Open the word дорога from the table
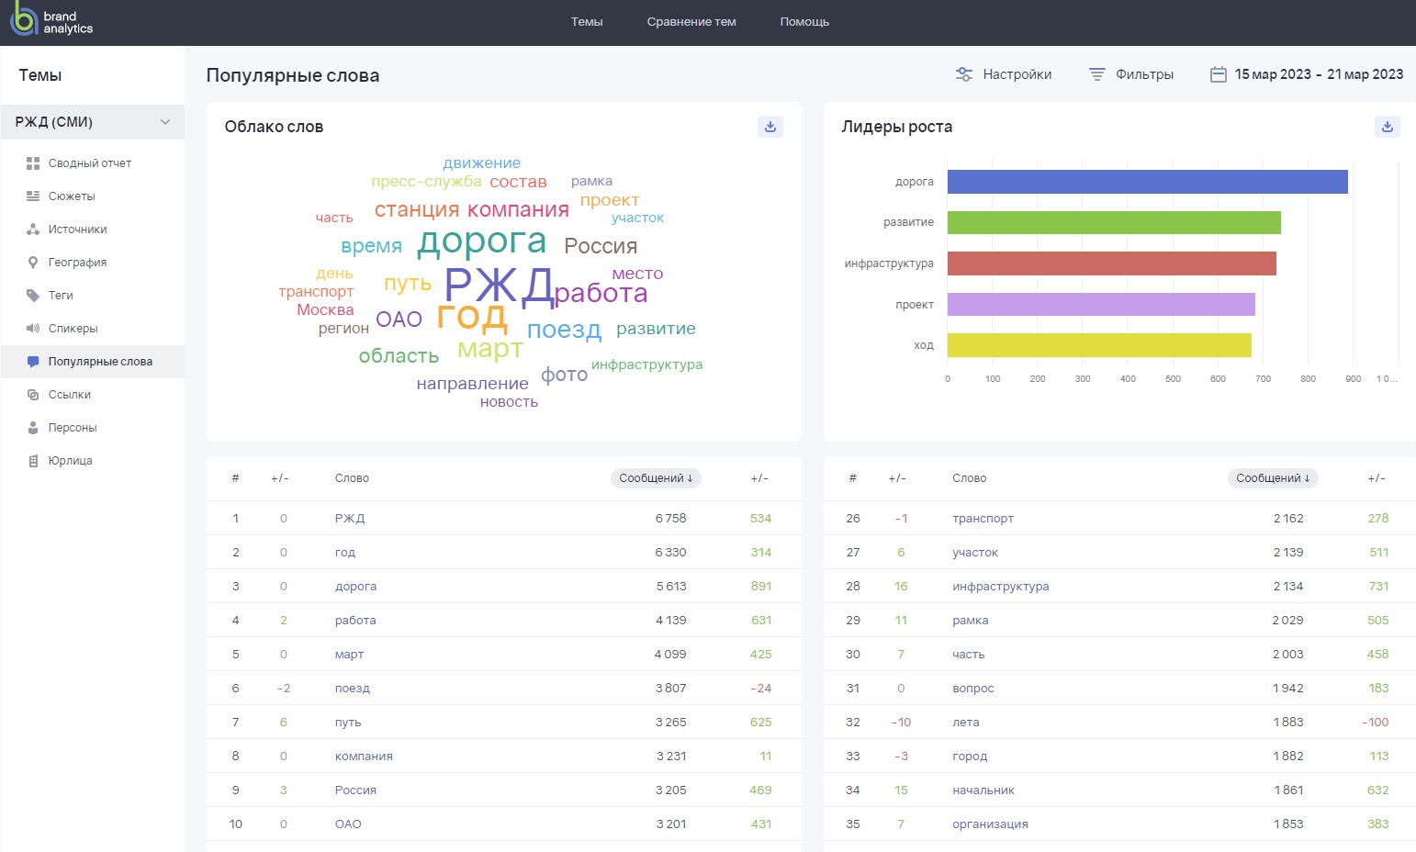This screenshot has width=1416, height=852. pyautogui.click(x=355, y=586)
